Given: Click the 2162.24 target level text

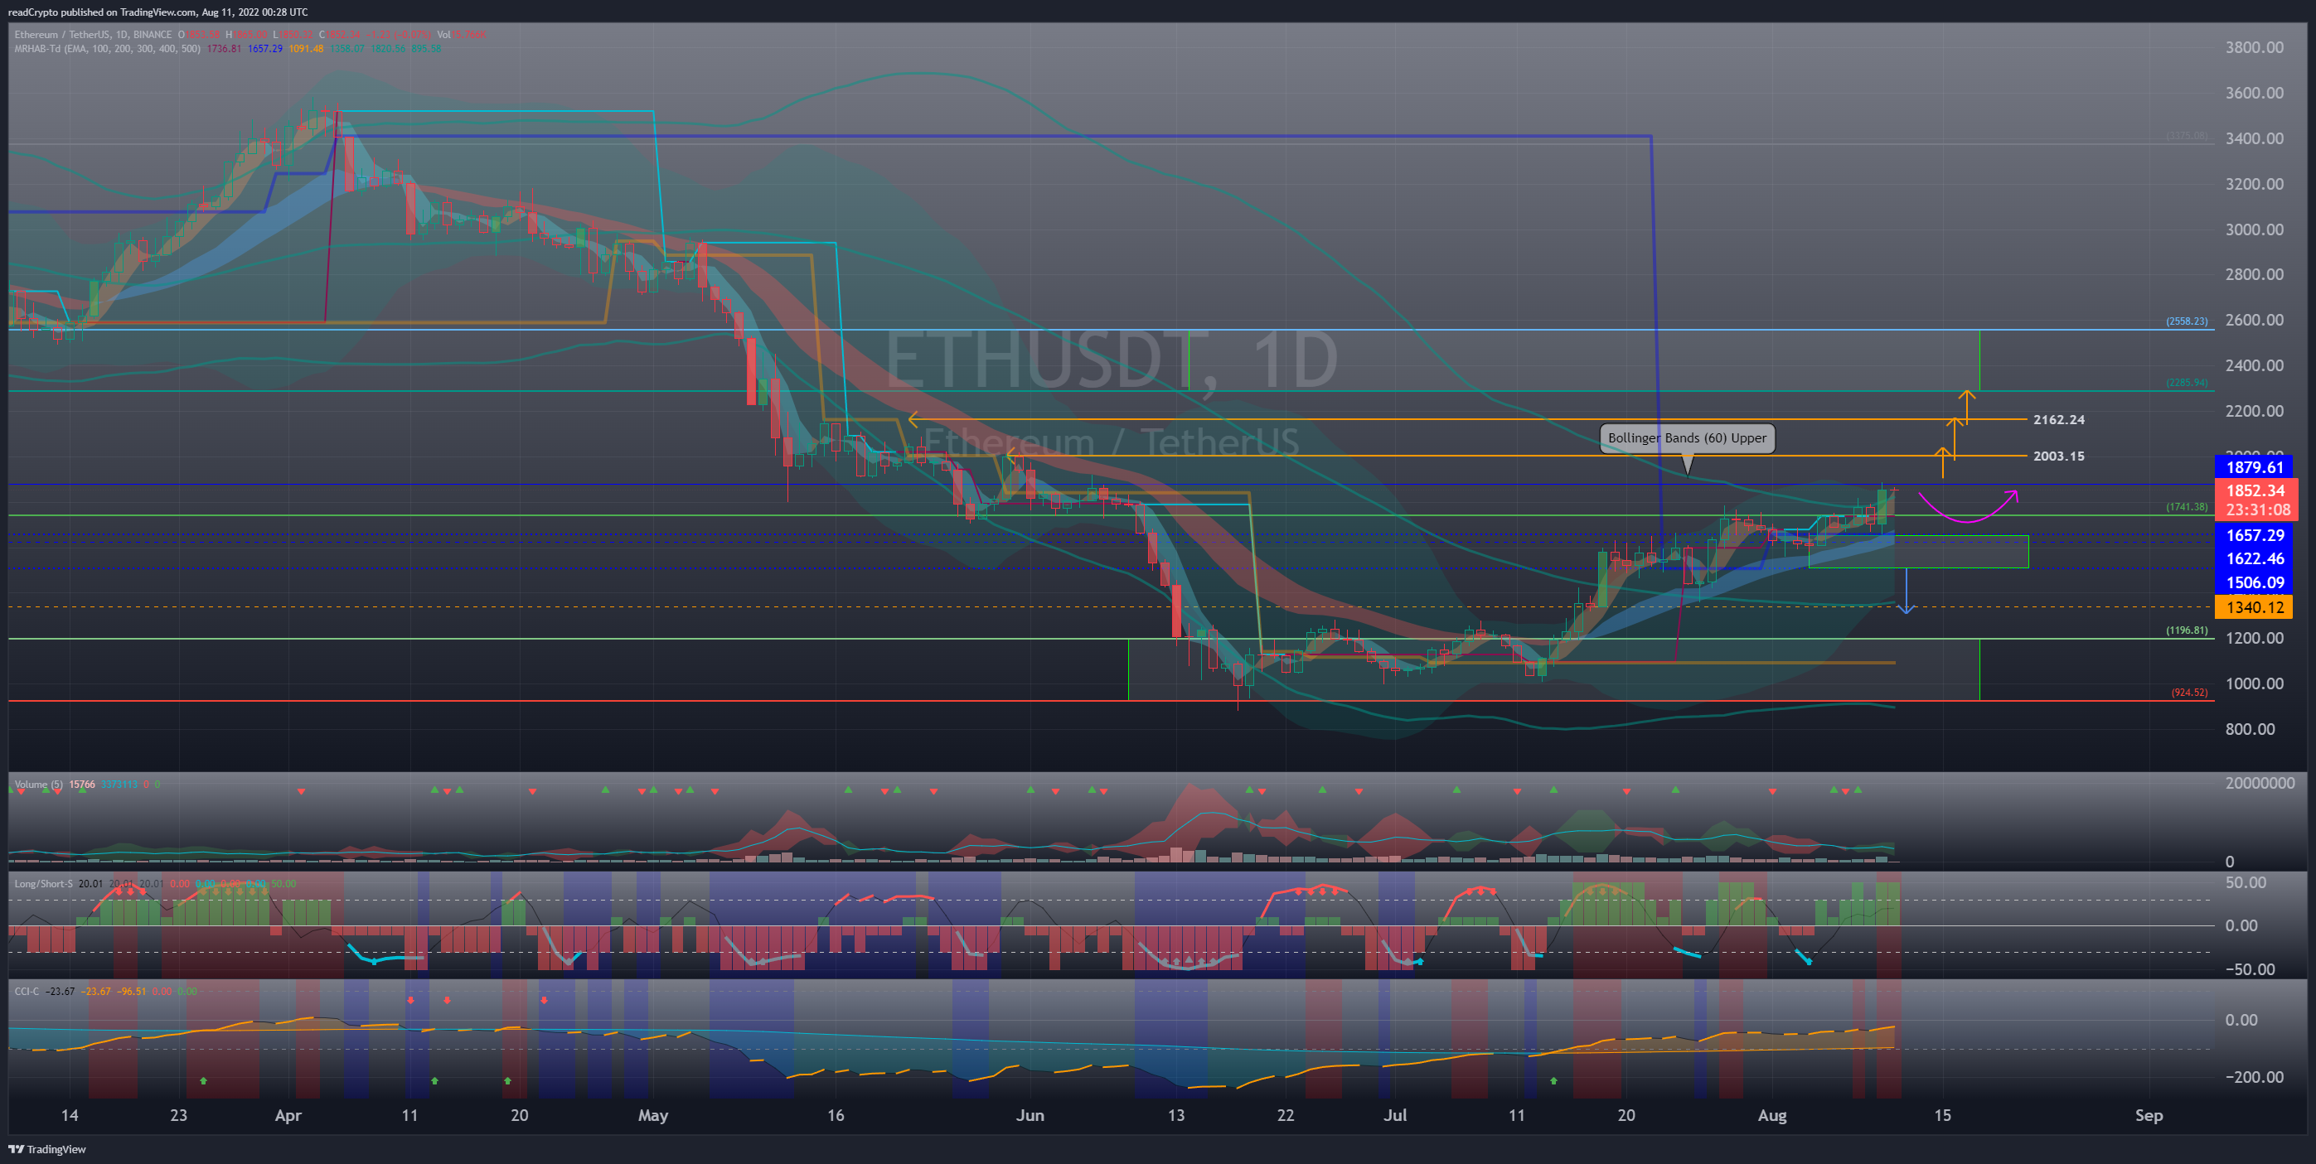Looking at the screenshot, I should (x=2059, y=420).
